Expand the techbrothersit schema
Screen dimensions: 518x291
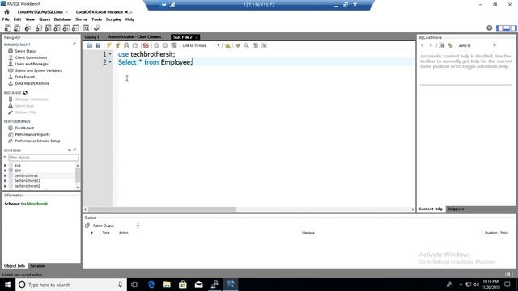pyautogui.click(x=6, y=176)
